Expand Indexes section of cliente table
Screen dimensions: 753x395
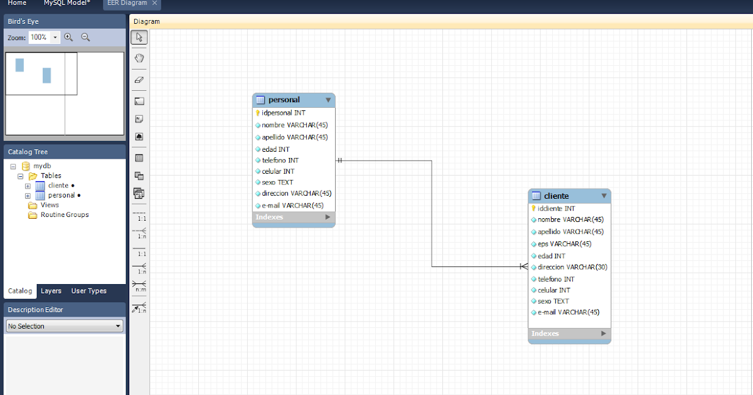coord(604,334)
